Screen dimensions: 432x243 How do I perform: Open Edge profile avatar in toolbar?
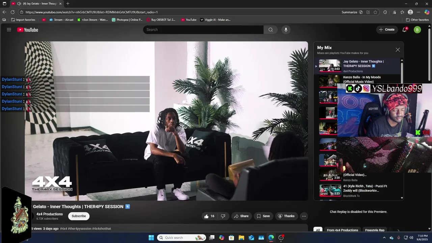click(410, 12)
